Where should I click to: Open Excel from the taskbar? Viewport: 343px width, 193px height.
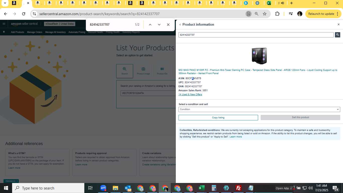[201, 188]
